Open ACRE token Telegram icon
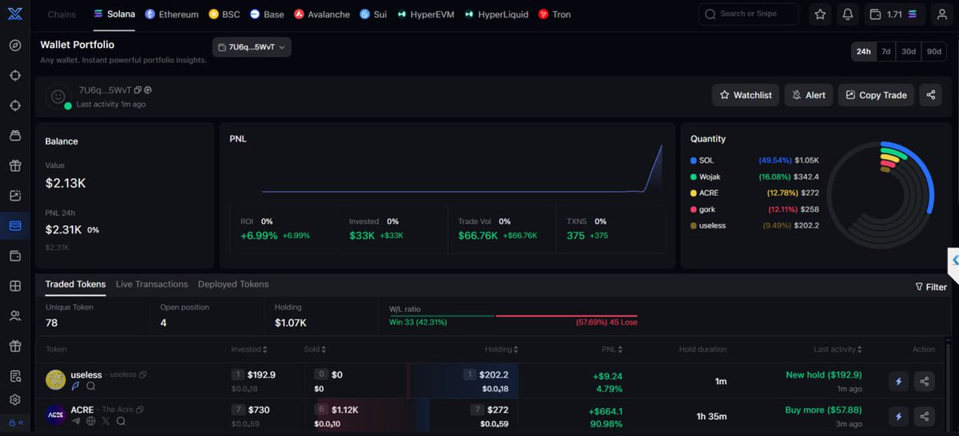 point(76,421)
